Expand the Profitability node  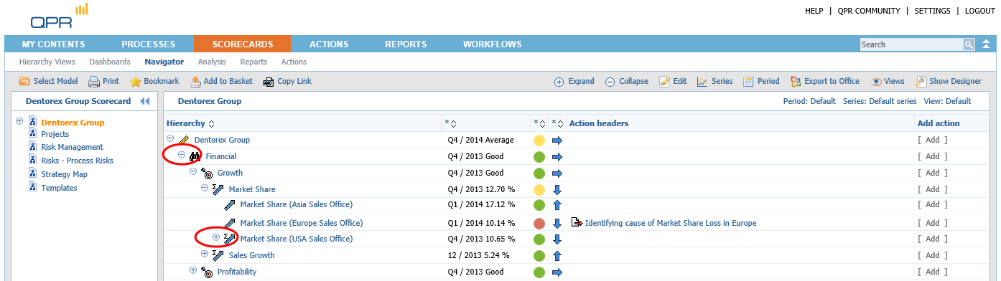pyautogui.click(x=193, y=270)
